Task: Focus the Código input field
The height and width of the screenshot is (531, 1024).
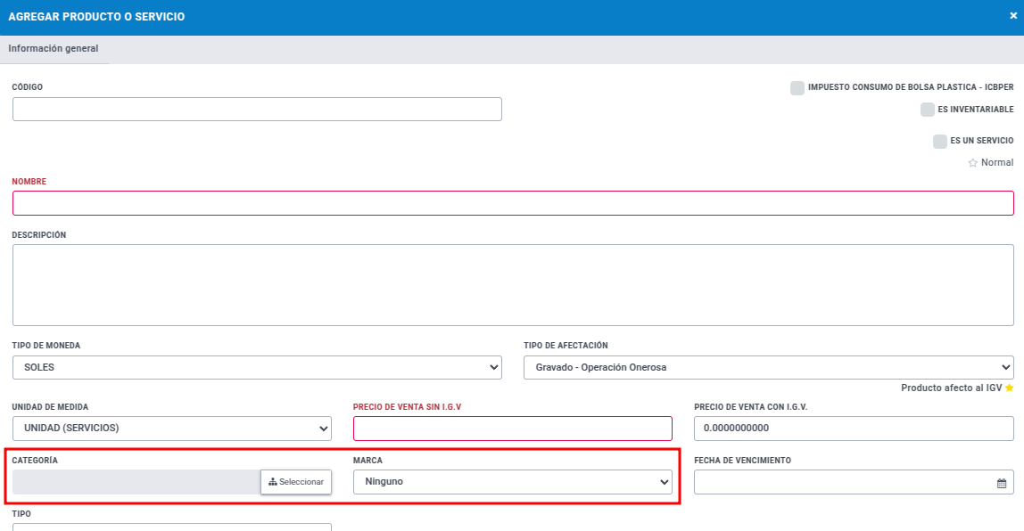Action: (x=257, y=110)
